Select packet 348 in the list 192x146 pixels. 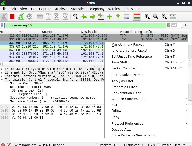click(x=52, y=54)
